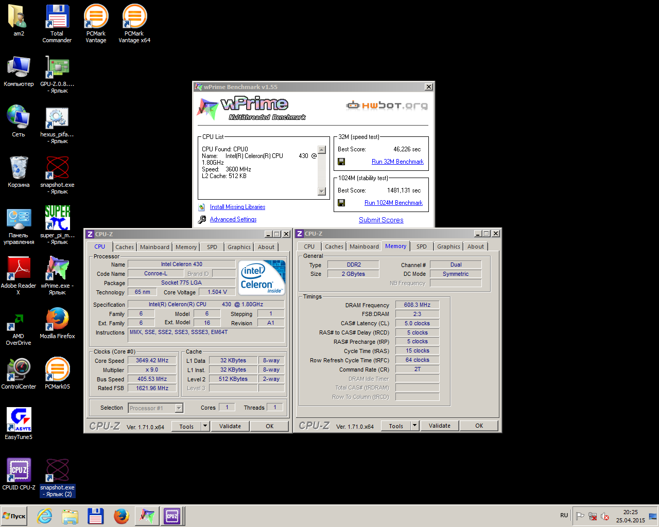Image resolution: width=659 pixels, height=527 pixels.
Task: Open EasyTune5 desktop icon
Action: 19,424
